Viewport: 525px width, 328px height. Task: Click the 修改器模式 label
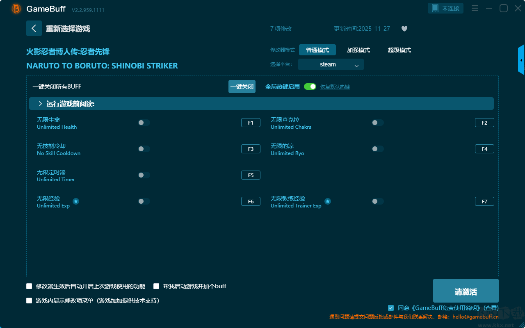pyautogui.click(x=283, y=50)
